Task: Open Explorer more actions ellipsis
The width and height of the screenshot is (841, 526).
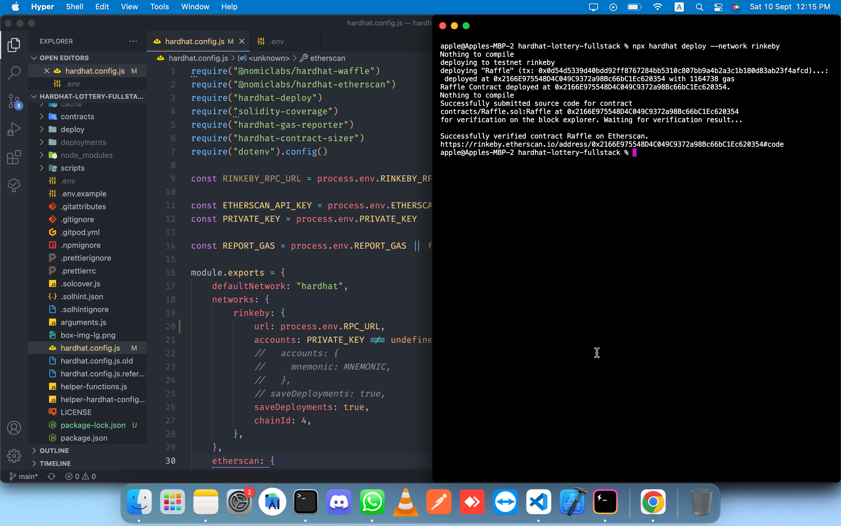Action: (133, 41)
